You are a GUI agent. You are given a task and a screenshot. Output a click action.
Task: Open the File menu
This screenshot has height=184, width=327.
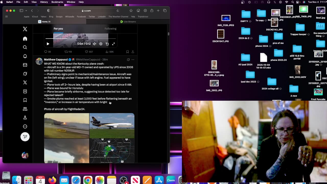click(x=18, y=2)
